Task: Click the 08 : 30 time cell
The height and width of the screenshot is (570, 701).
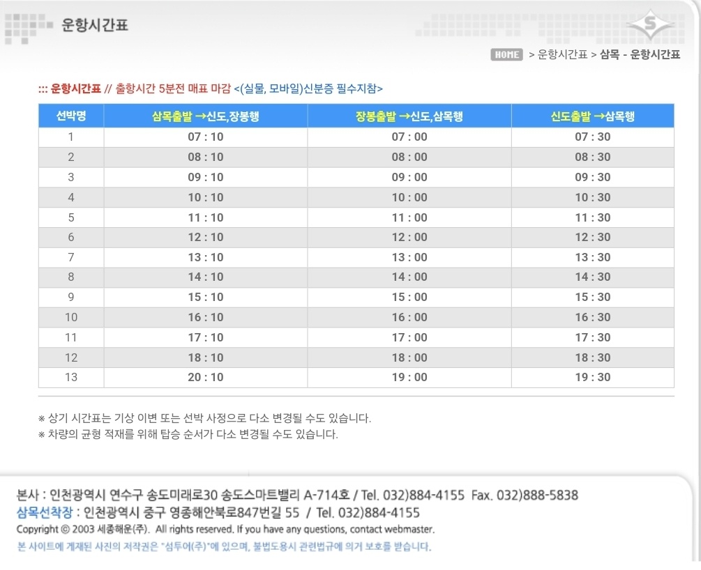Action: [x=593, y=157]
